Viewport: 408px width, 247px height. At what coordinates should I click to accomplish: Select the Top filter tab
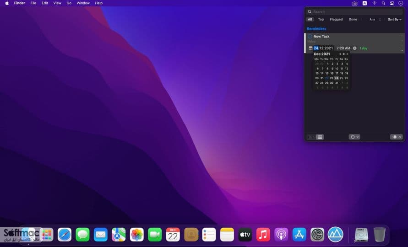[321, 20]
